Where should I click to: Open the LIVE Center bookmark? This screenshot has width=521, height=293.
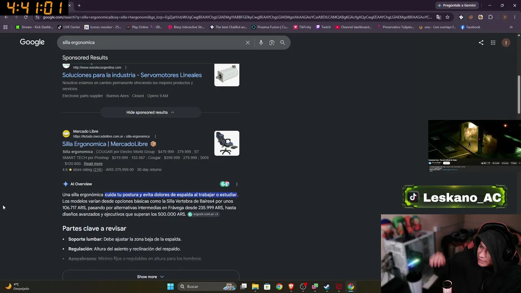69,27
